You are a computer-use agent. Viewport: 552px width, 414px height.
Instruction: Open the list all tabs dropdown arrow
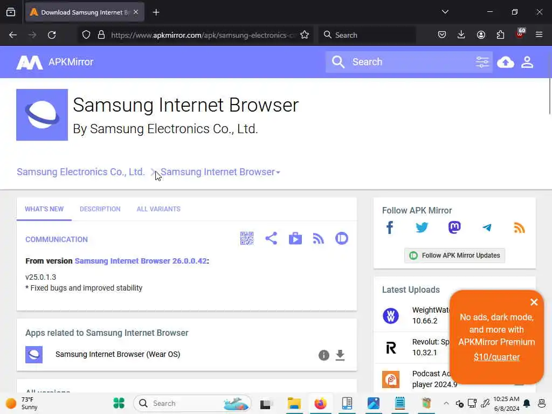445,12
